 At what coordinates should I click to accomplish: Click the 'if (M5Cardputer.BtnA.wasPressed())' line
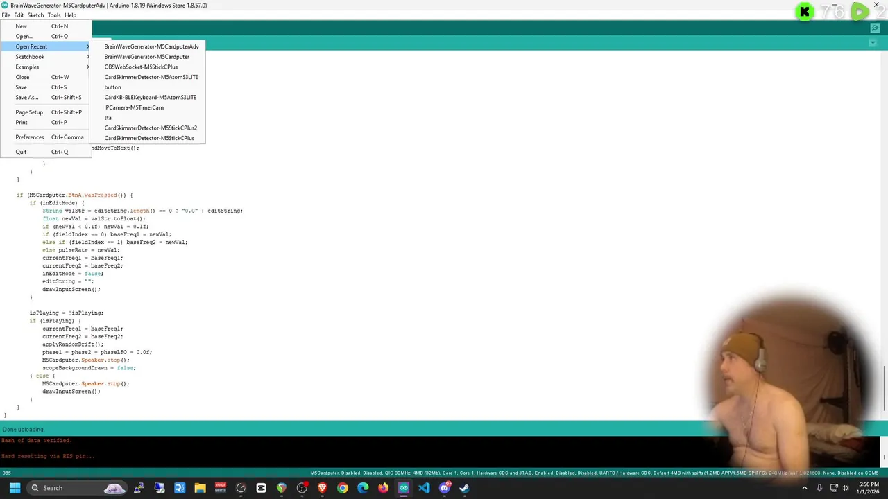[x=74, y=195]
